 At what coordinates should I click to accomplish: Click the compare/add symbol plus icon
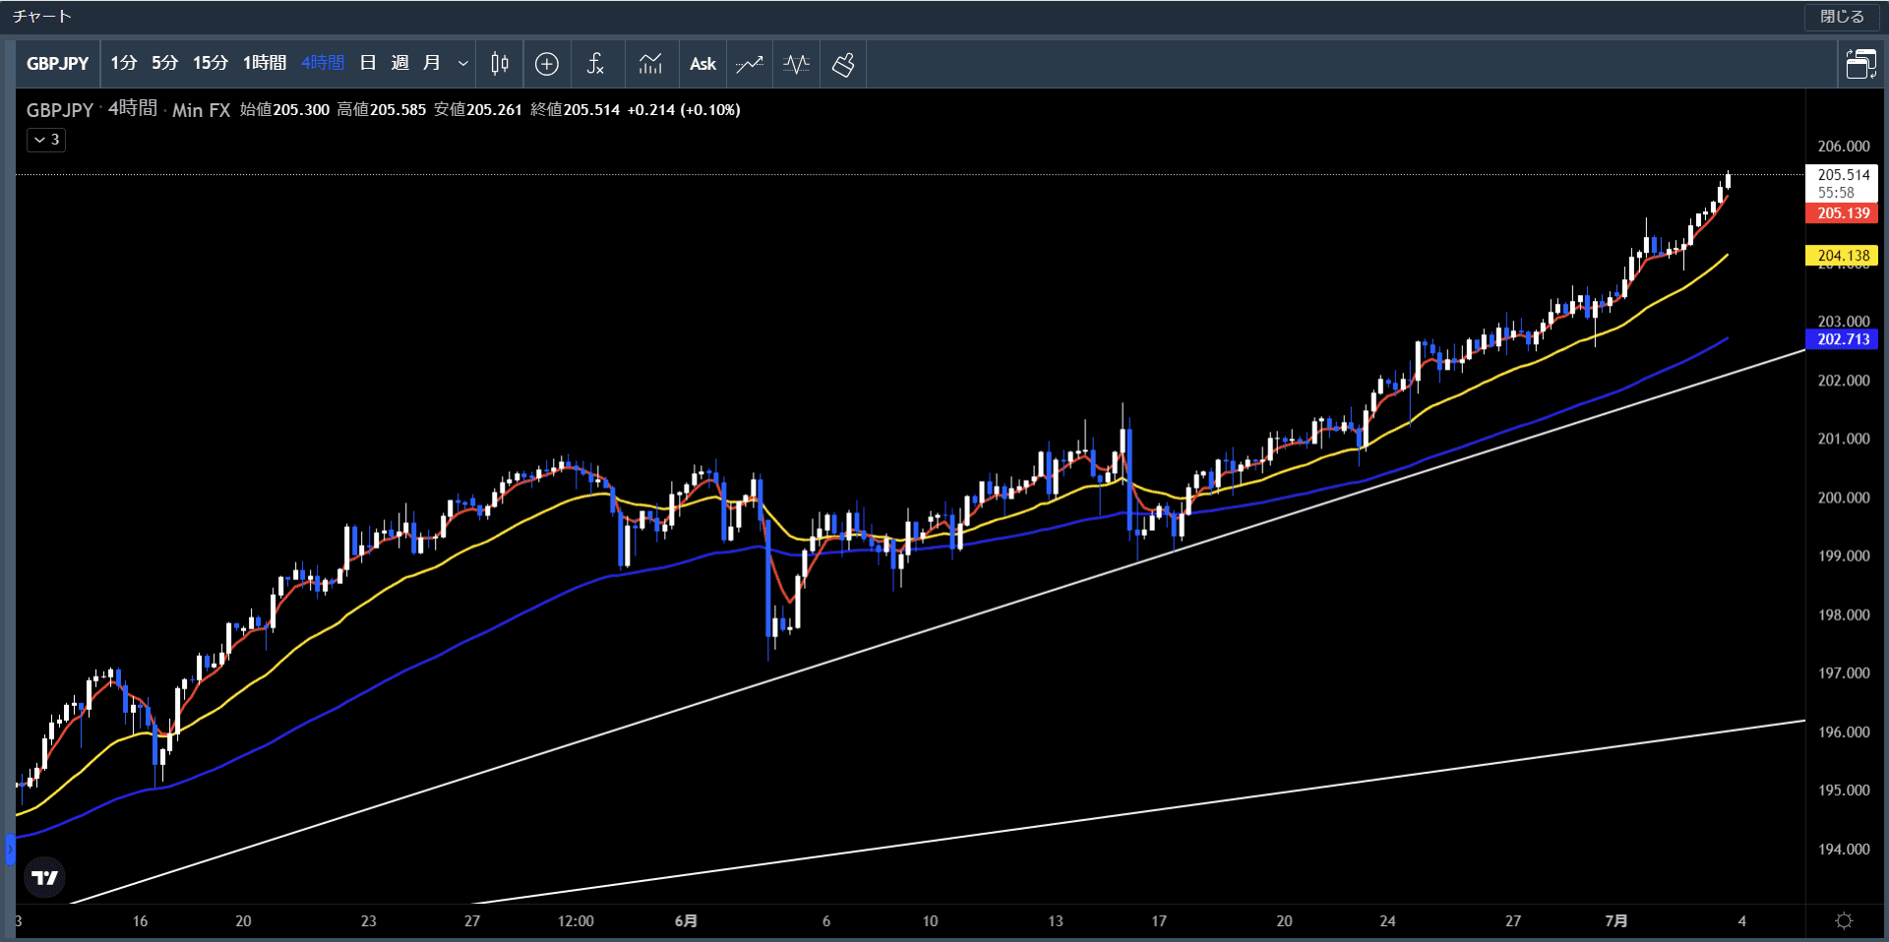pos(547,64)
